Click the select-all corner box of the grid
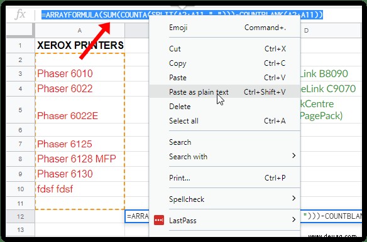Viewport: 367px width, 242px height. (21, 30)
